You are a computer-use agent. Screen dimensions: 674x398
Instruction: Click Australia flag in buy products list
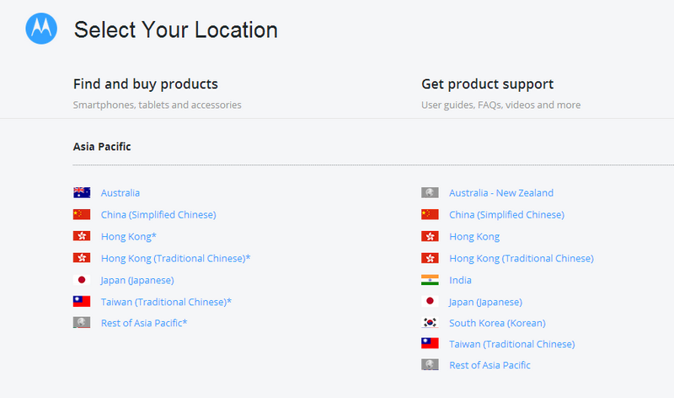[x=82, y=193]
